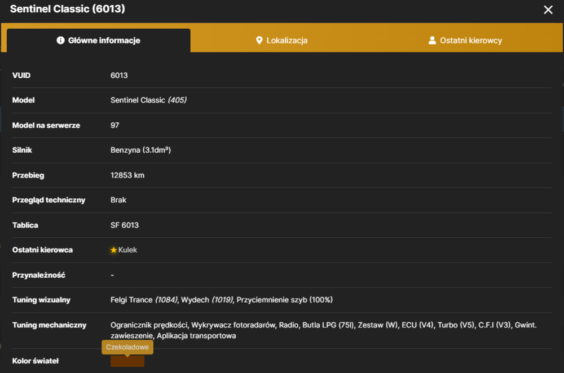The height and width of the screenshot is (373, 564).
Task: Select the model name Sentinel Classic (405)
Action: tap(148, 100)
